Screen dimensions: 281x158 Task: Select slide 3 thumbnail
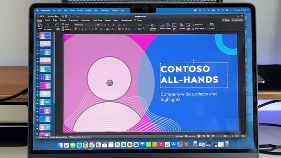(x=45, y=52)
